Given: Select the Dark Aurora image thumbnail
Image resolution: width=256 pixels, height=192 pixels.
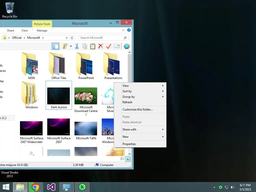Looking at the screenshot, I should pyautogui.click(x=58, y=96).
